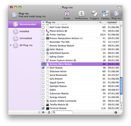Click the puzzle icon beside System HotKey Commands
Viewport: 131px width, 126px height.
pos(47,101)
